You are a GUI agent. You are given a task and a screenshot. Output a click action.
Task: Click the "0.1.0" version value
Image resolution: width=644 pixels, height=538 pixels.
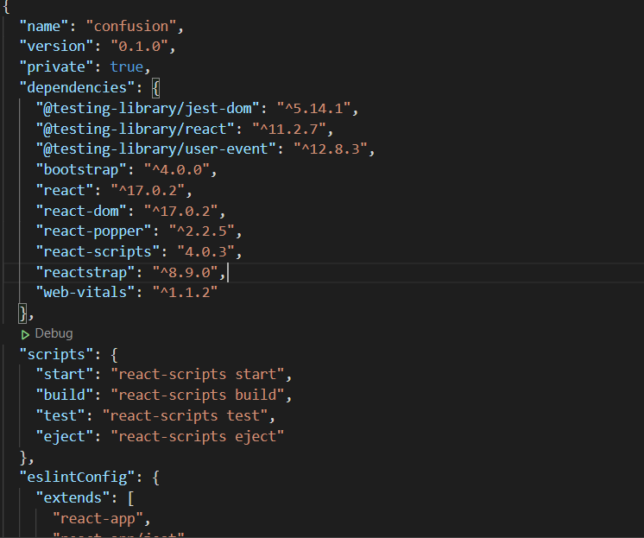pos(140,46)
